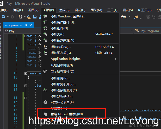Open the Pay.Program class combo box
This screenshot has height=129, width=161.
tap(148, 31)
